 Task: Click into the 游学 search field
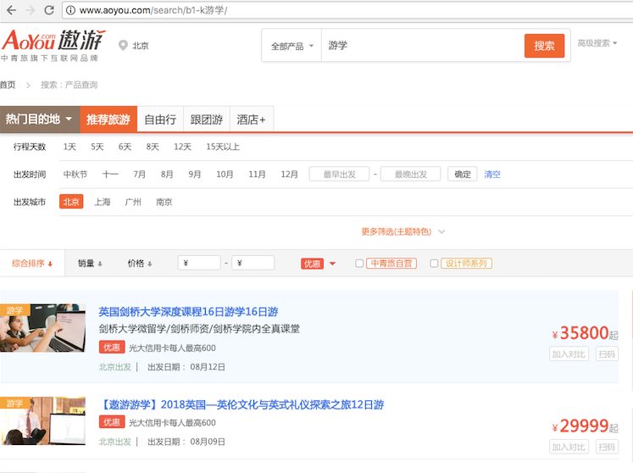point(422,46)
